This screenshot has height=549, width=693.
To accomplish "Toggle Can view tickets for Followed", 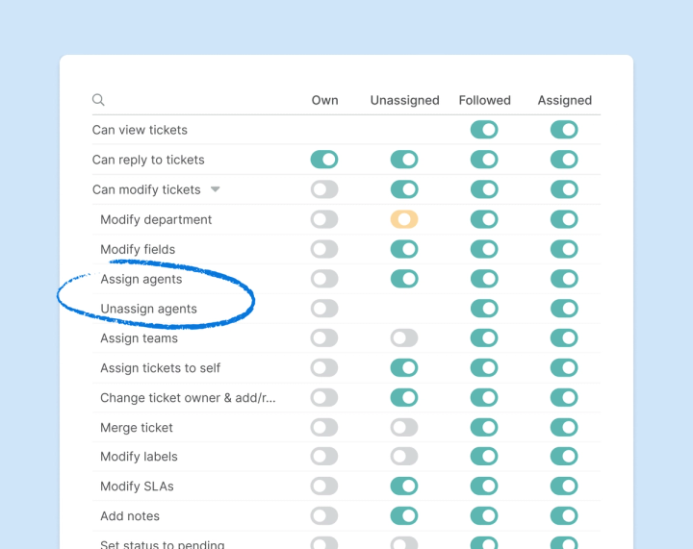I will click(484, 130).
